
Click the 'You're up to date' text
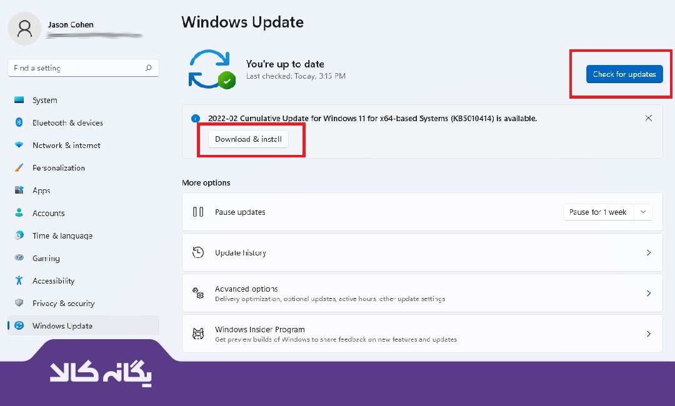pyautogui.click(x=285, y=64)
